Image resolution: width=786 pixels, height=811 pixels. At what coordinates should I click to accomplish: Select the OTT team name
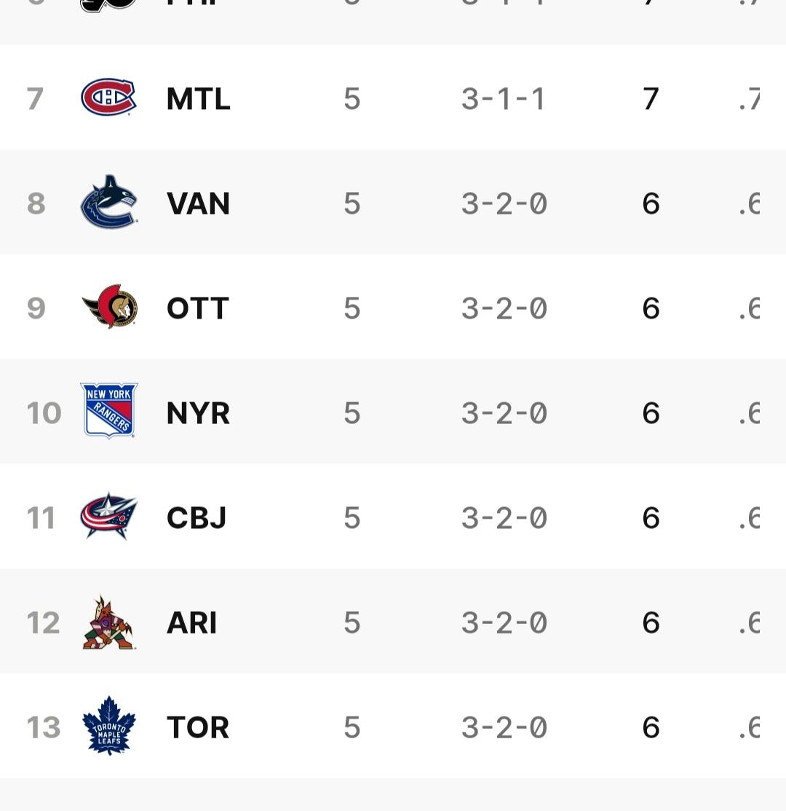point(197,308)
